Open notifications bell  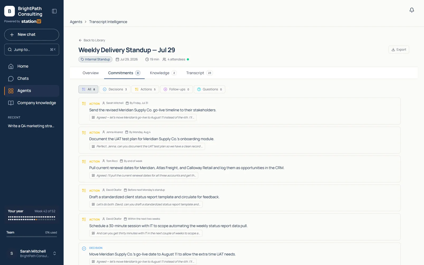click(x=412, y=10)
